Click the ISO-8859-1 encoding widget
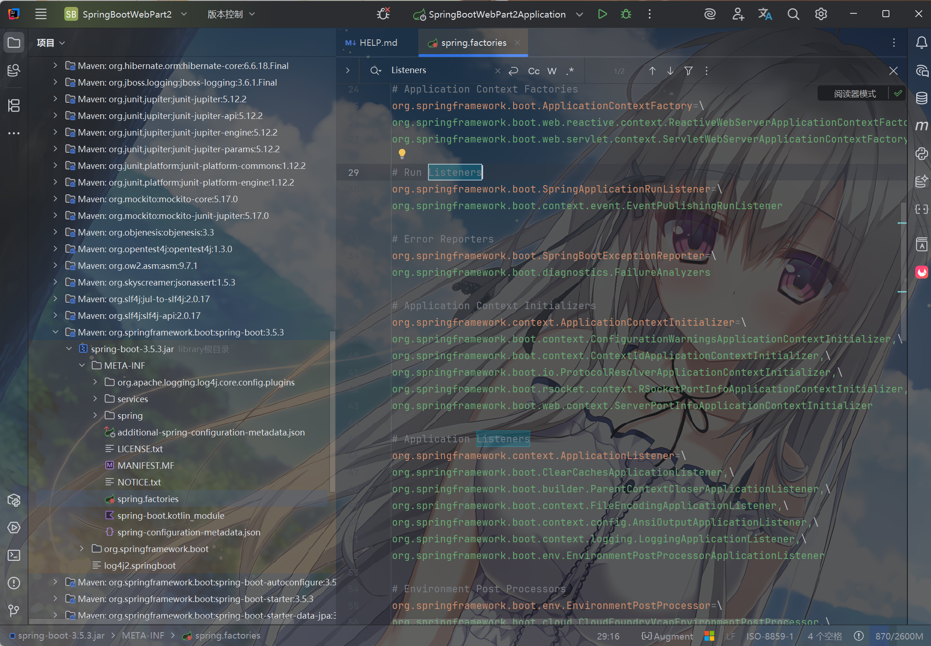This screenshot has width=931, height=646. click(770, 636)
